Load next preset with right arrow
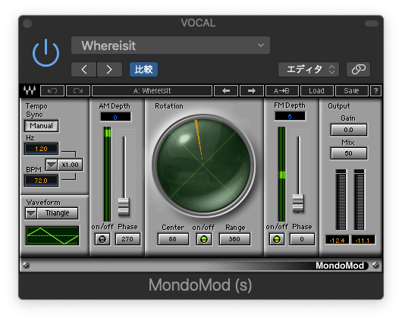Viewport: 402px width, 321px height. point(252,90)
